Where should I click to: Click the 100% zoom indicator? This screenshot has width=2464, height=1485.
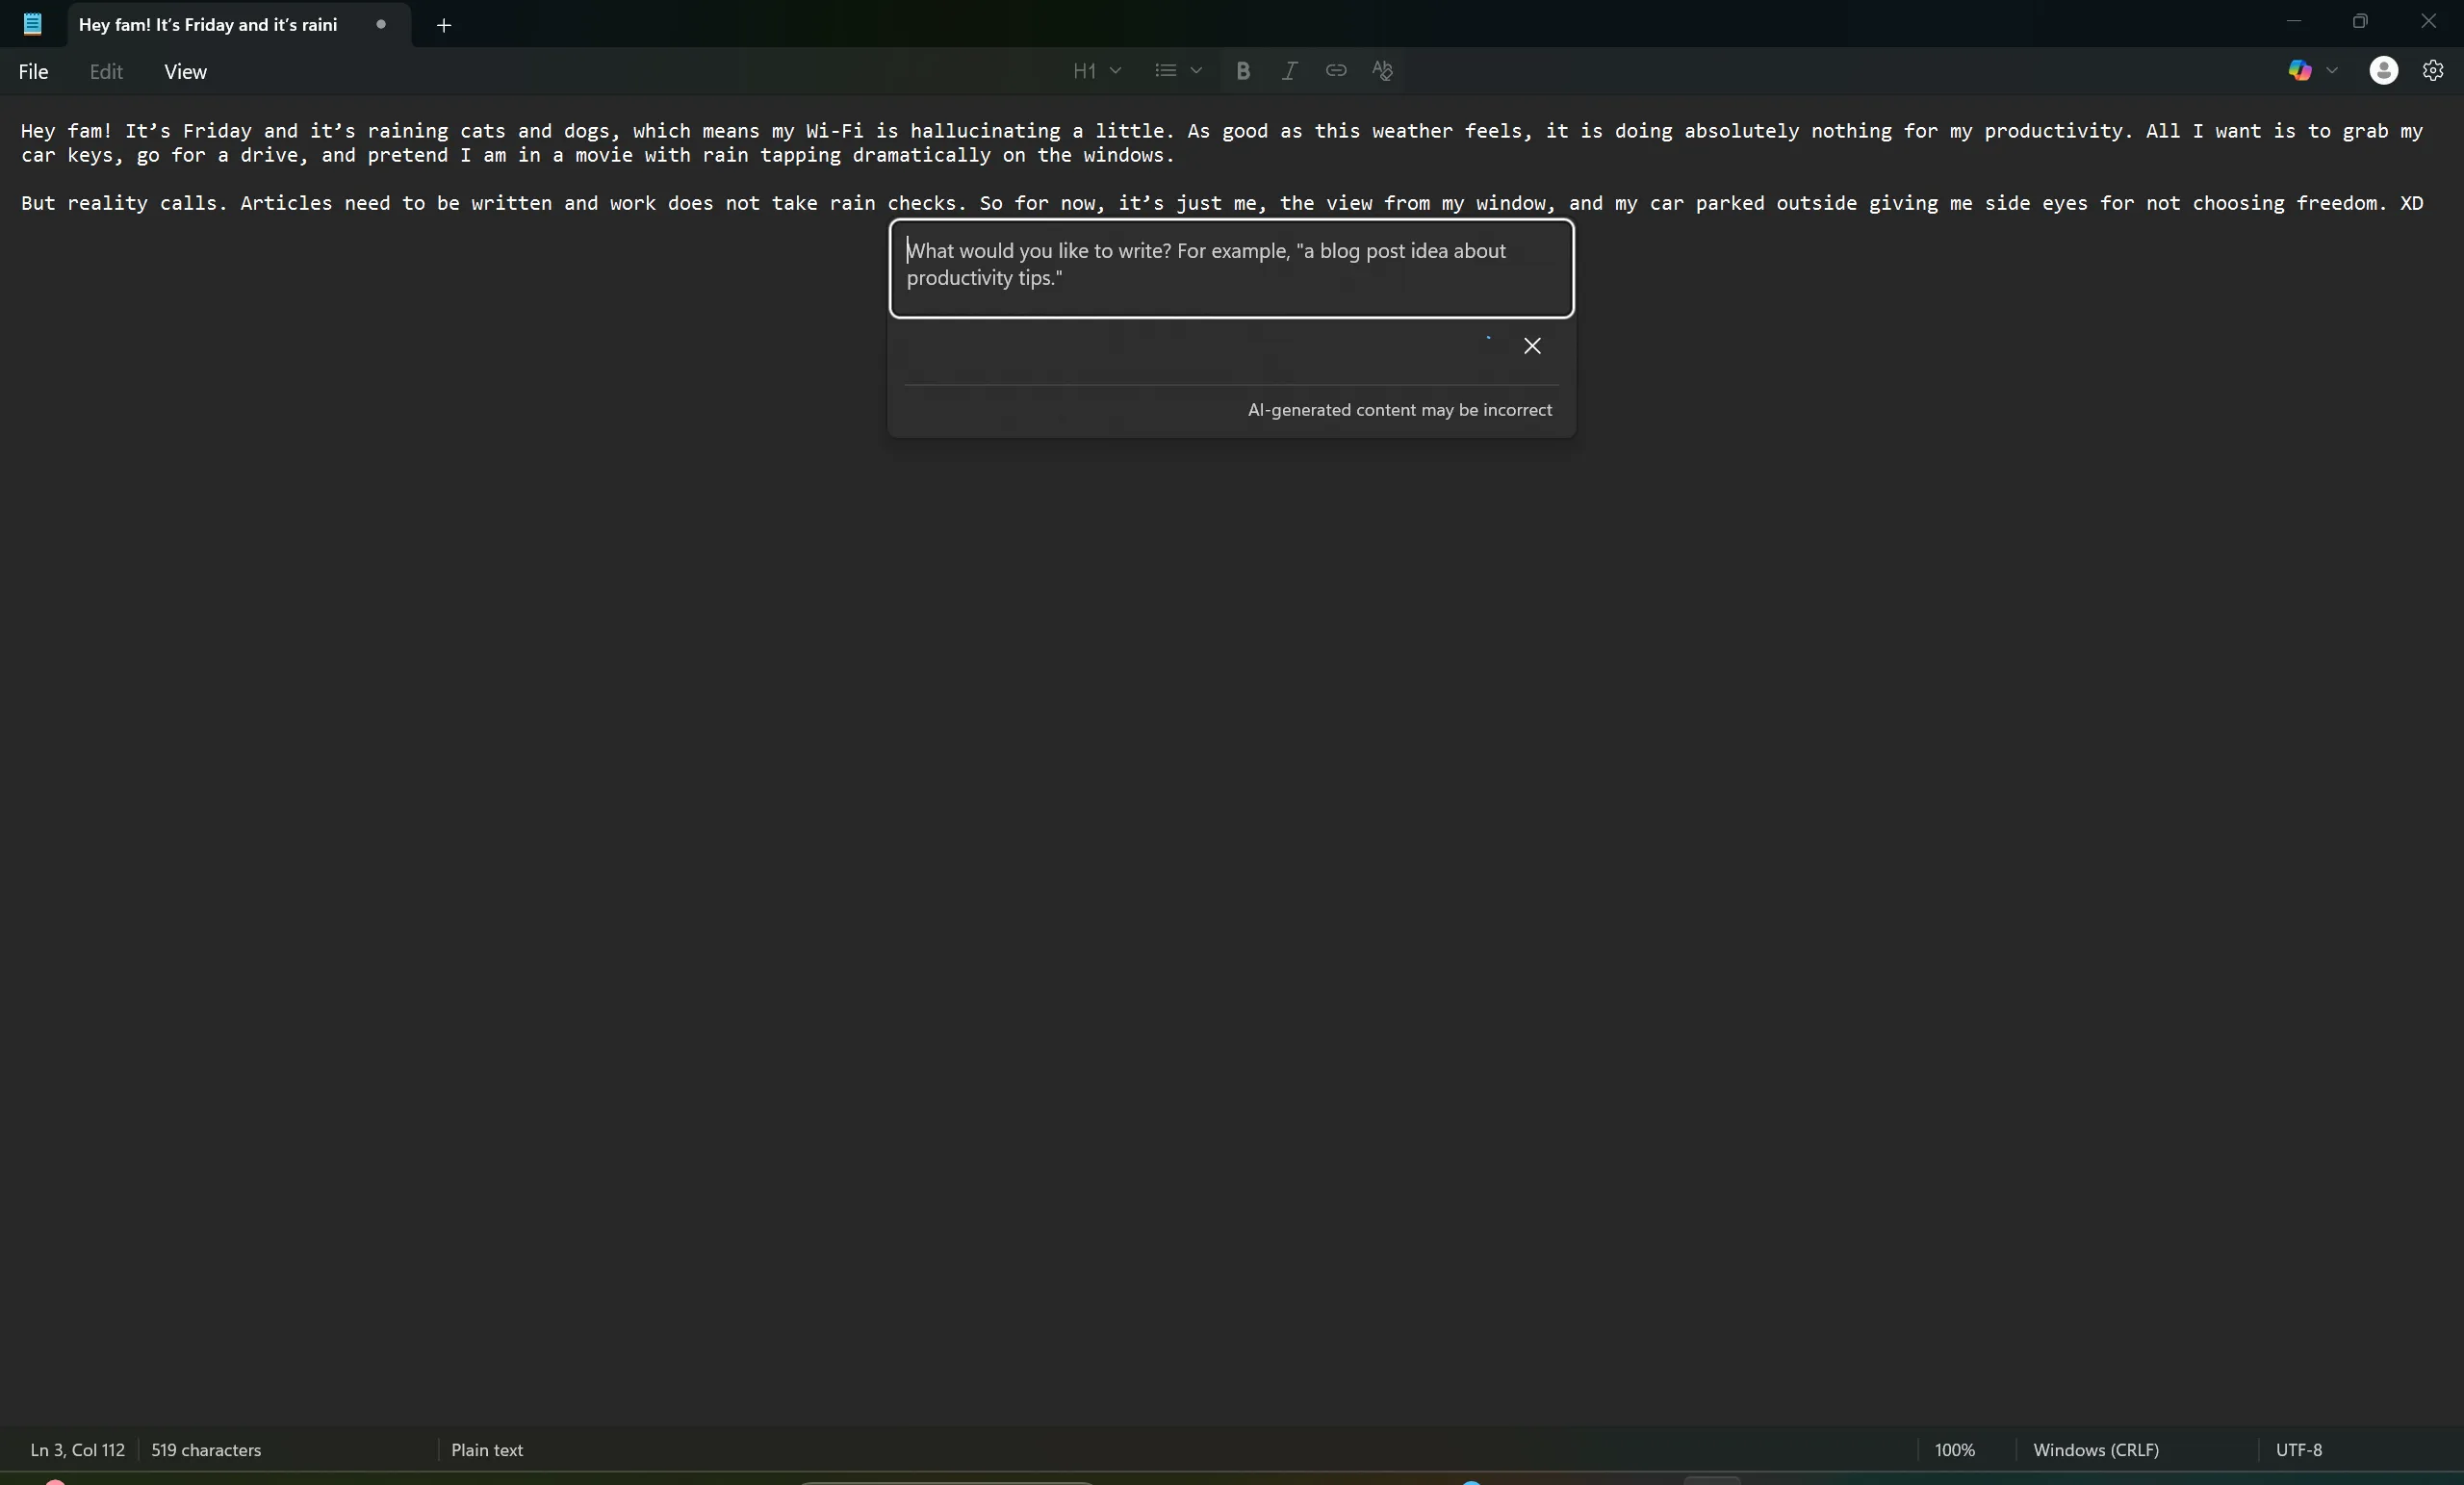pyautogui.click(x=1953, y=1450)
